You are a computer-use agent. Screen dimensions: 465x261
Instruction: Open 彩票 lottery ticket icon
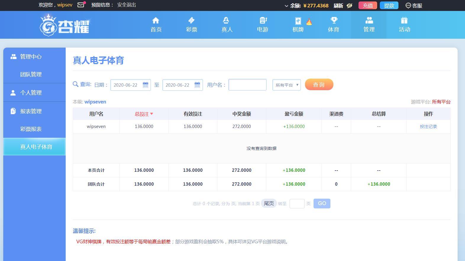pos(191,20)
